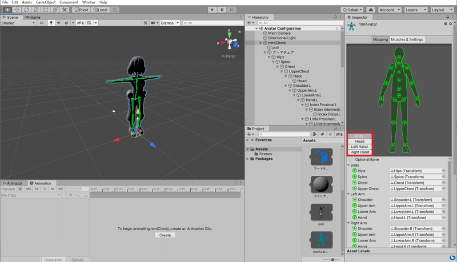Open the GameObject menu

click(x=46, y=2)
